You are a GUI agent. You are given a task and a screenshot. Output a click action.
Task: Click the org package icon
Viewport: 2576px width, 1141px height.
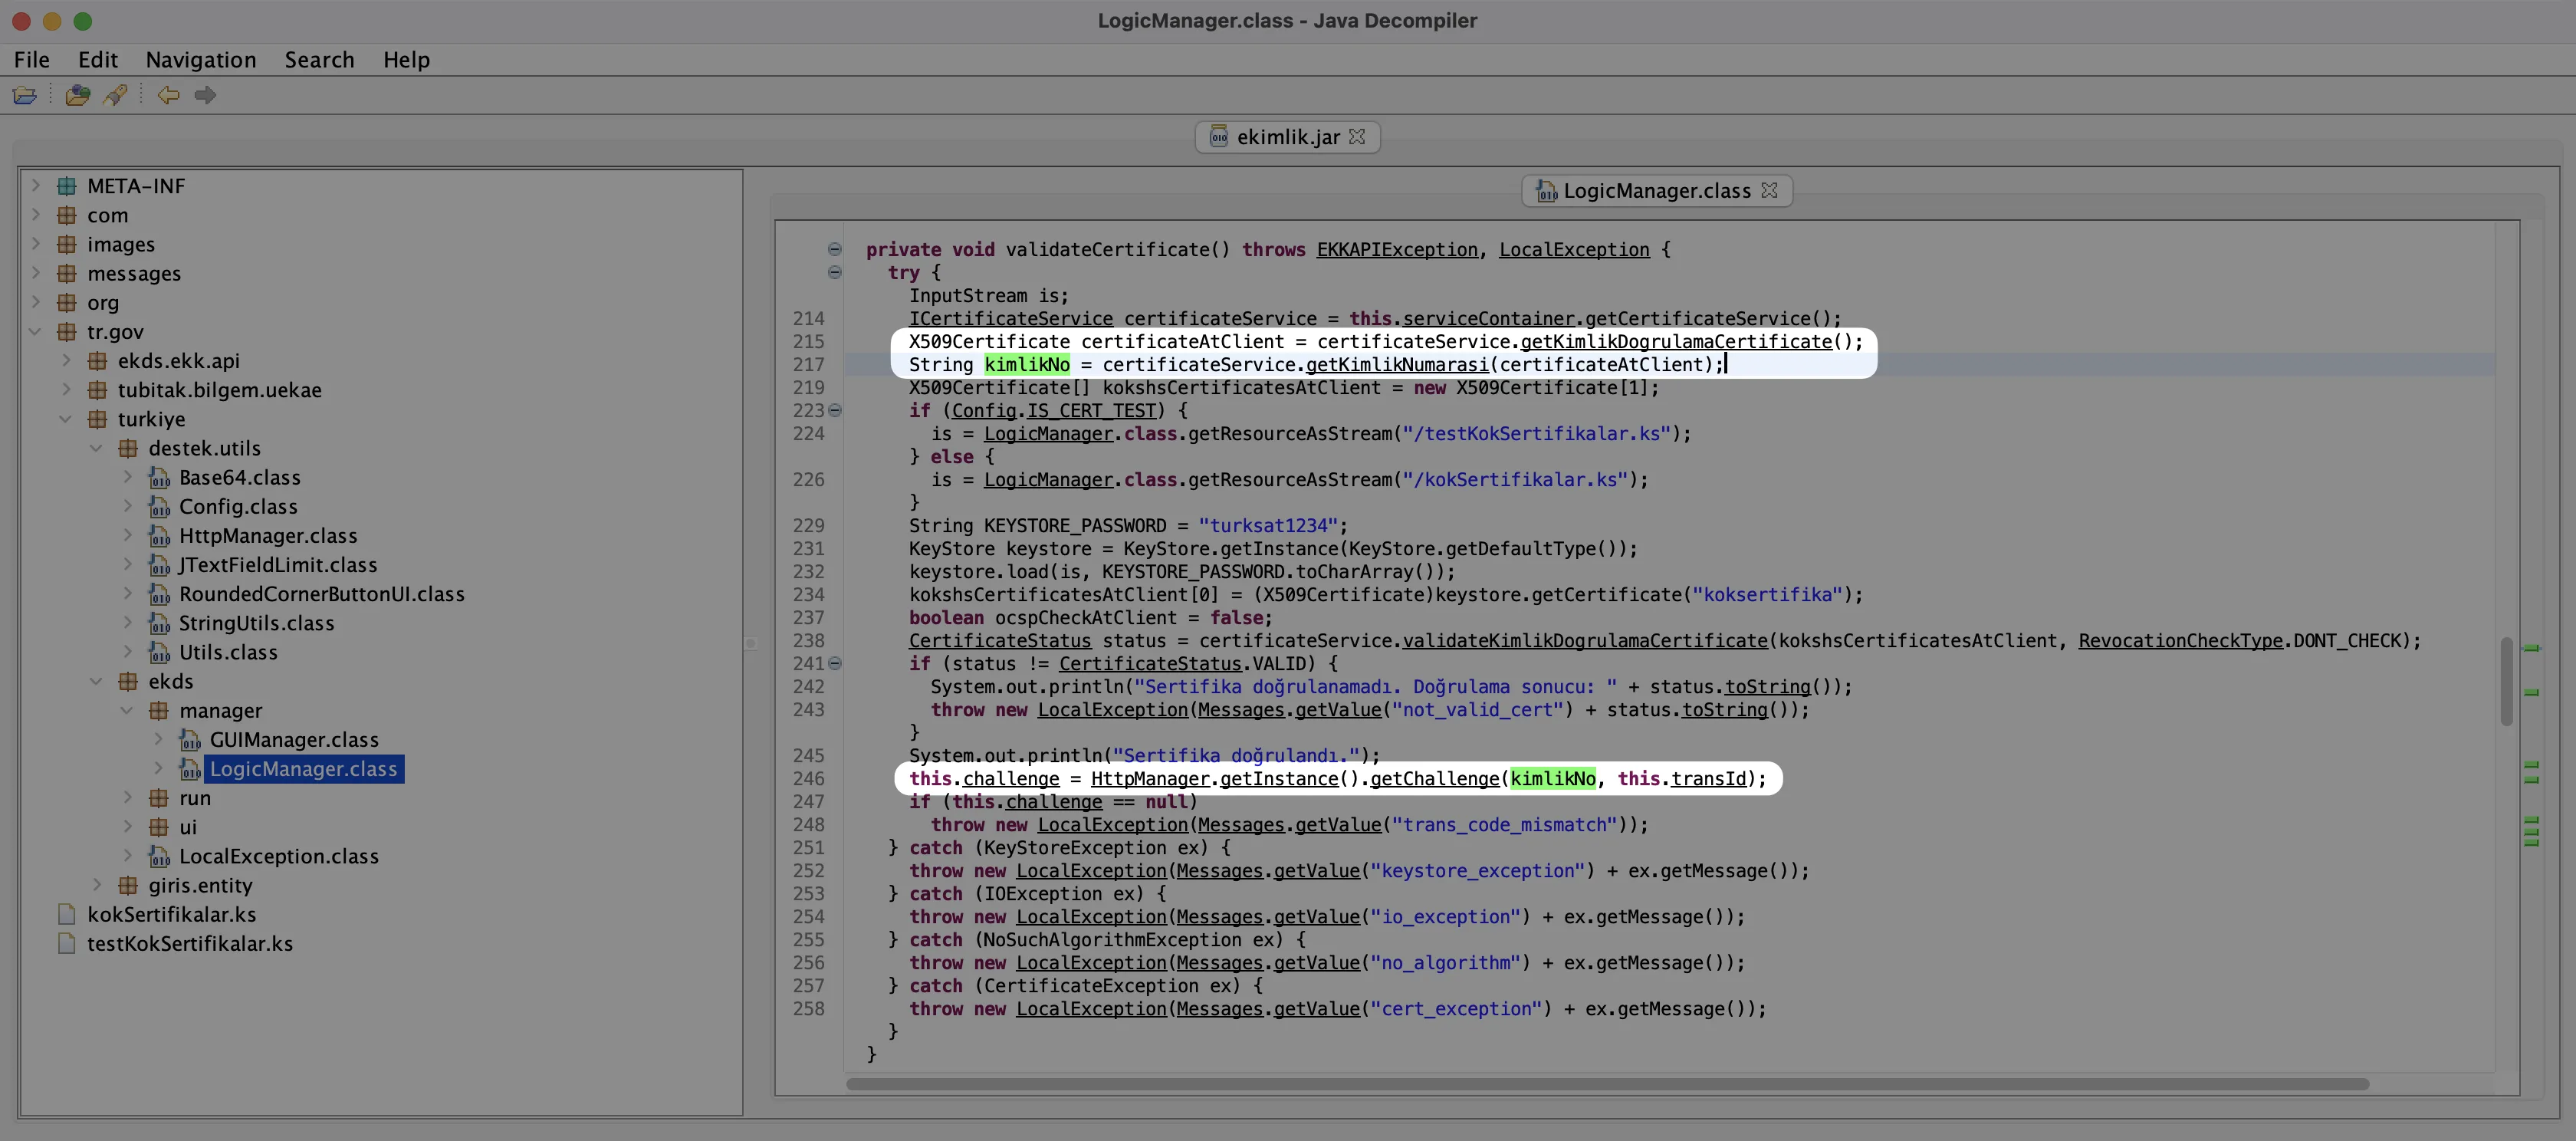67,302
